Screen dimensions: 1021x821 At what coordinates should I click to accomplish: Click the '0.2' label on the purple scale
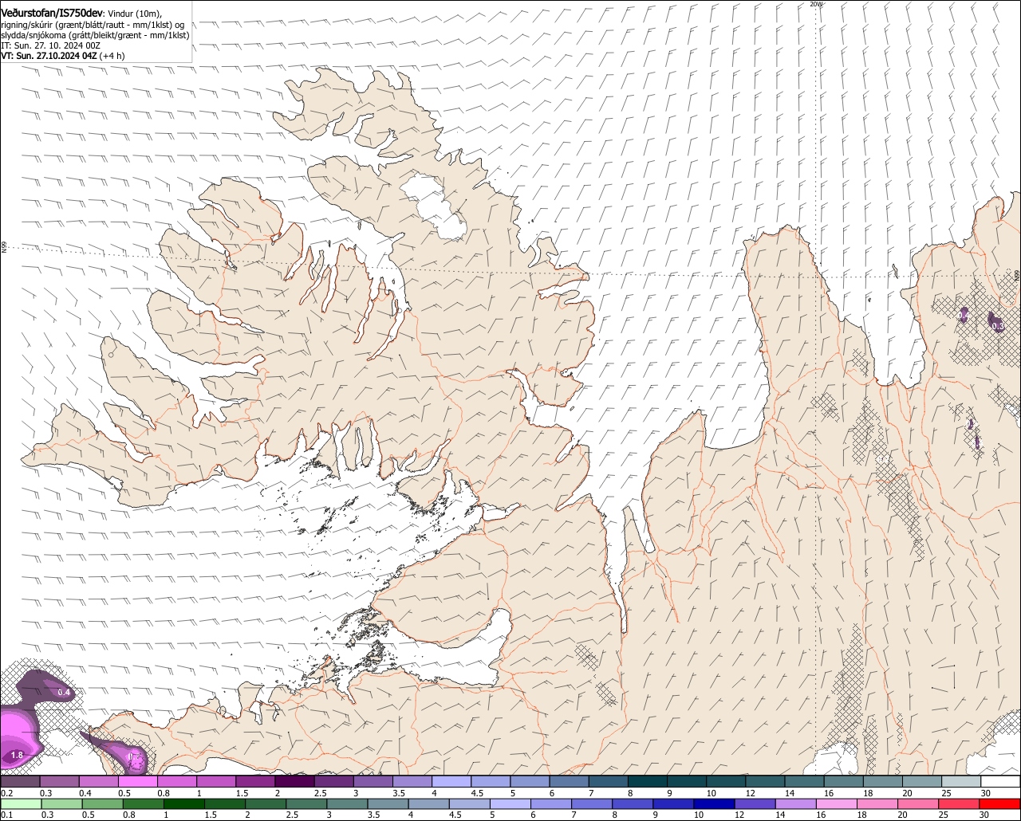pos(6,793)
